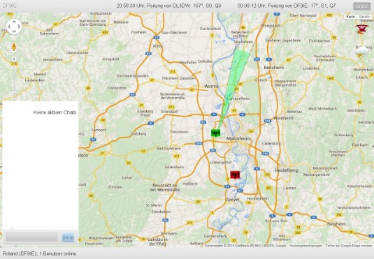Viewport: 374px width, 259px height.
Task: Click the DF9IE bearing info in header
Action: [x=287, y=6]
